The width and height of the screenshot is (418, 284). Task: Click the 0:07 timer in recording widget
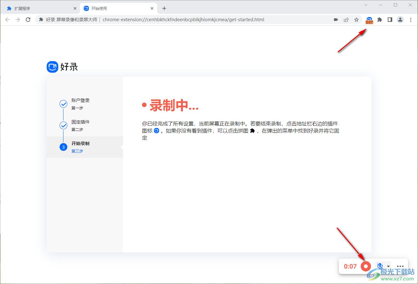[350, 266]
